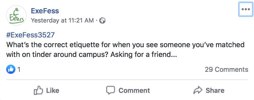Click the outlined thumbs-up icon beside Like
Screen dimensions: 254x100
coord(38,91)
